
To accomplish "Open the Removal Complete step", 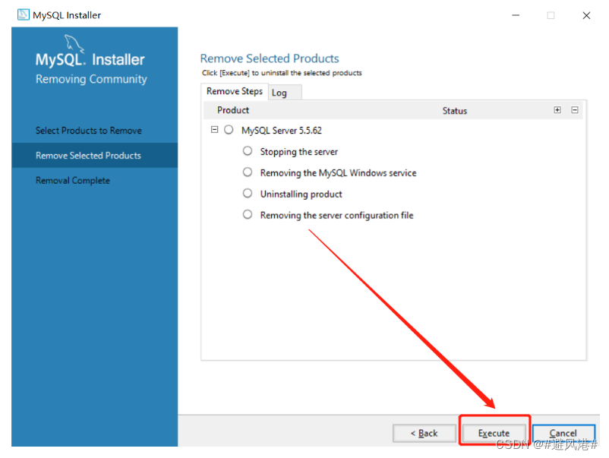I will click(73, 181).
